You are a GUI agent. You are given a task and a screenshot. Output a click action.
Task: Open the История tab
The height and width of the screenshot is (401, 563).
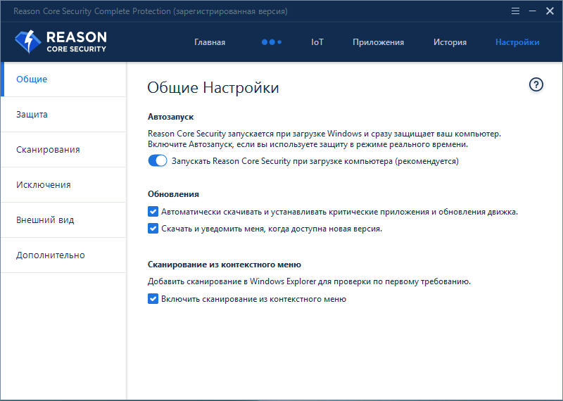pos(450,42)
